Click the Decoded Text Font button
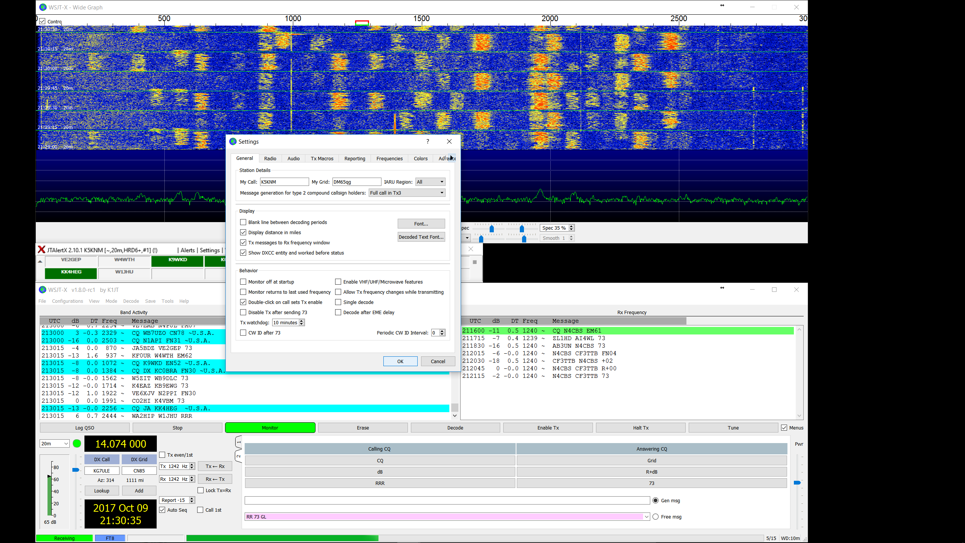This screenshot has width=965, height=543. point(421,237)
